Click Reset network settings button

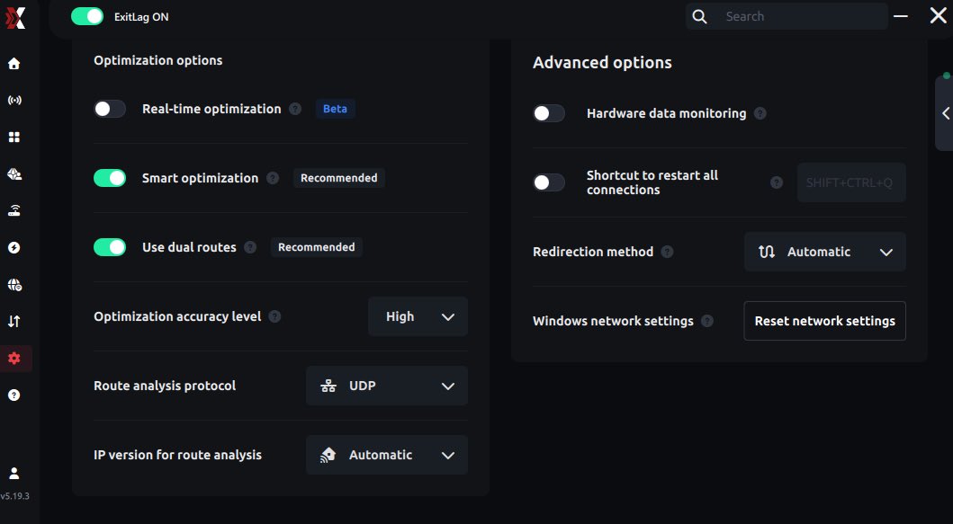[x=824, y=321]
